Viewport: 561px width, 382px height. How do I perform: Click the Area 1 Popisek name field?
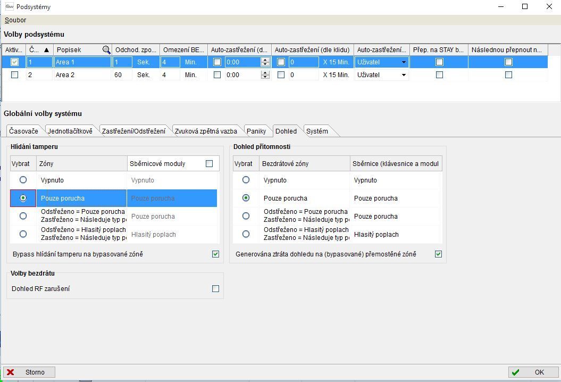pyautogui.click(x=82, y=62)
